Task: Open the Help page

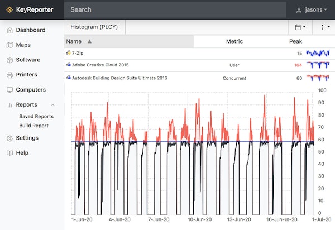Action: click(22, 153)
